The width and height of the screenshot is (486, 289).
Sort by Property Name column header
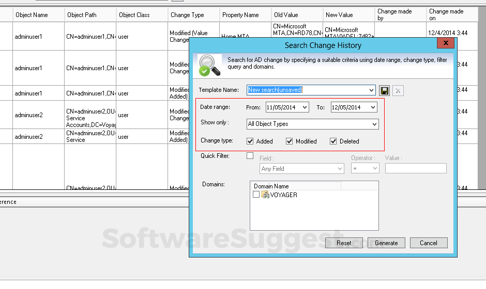click(246, 15)
